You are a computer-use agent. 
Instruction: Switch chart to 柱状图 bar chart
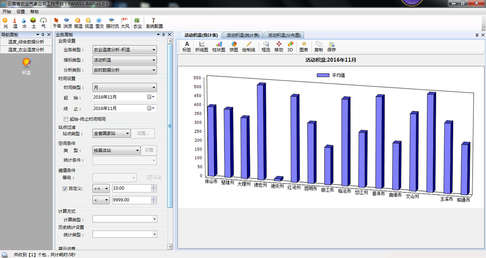pyautogui.click(x=219, y=47)
